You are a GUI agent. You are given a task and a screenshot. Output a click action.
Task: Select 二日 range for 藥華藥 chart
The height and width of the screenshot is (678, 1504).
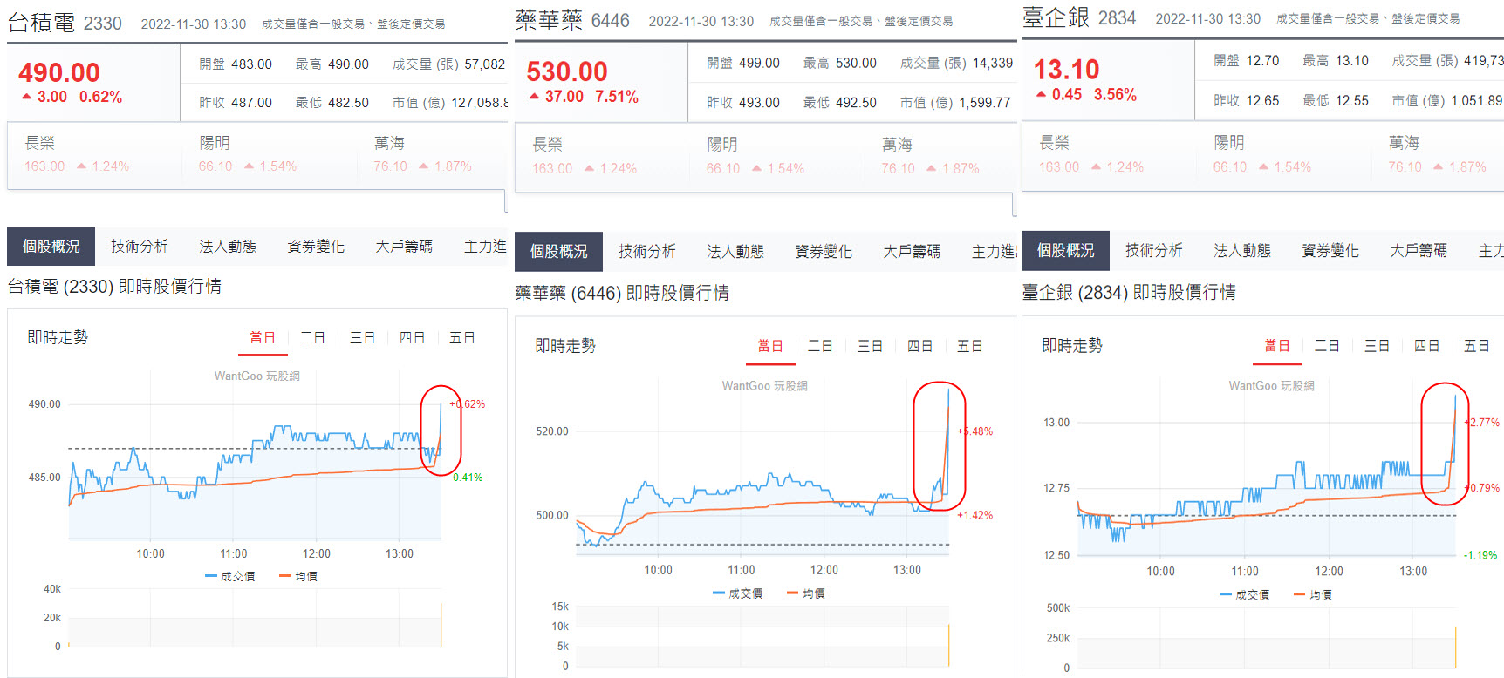coord(819,346)
